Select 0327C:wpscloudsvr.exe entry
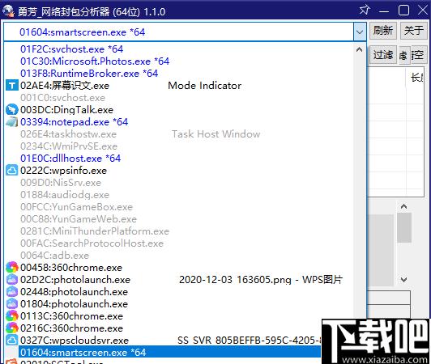Image resolution: width=431 pixels, height=364 pixels. coord(164,340)
